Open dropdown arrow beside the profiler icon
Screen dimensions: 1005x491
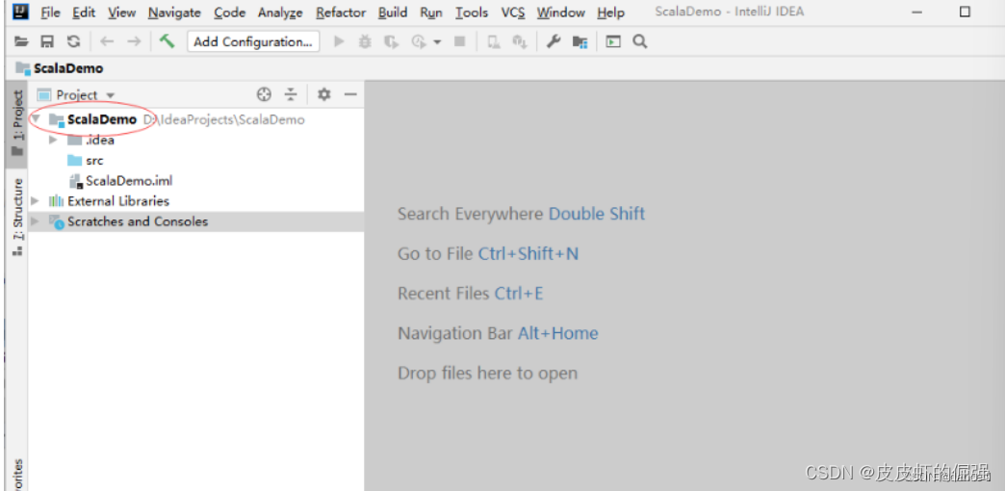point(437,42)
